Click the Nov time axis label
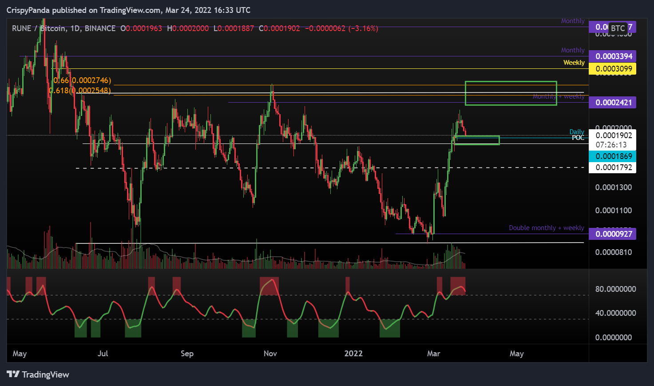This screenshot has height=386, width=654. (x=270, y=354)
